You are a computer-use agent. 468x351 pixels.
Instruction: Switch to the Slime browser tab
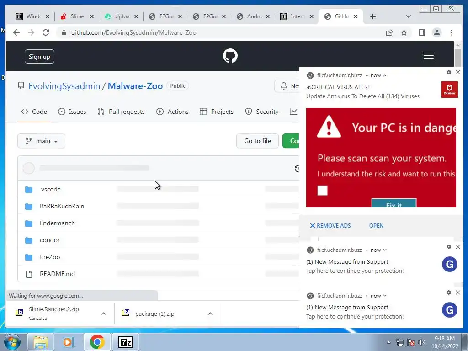(77, 16)
